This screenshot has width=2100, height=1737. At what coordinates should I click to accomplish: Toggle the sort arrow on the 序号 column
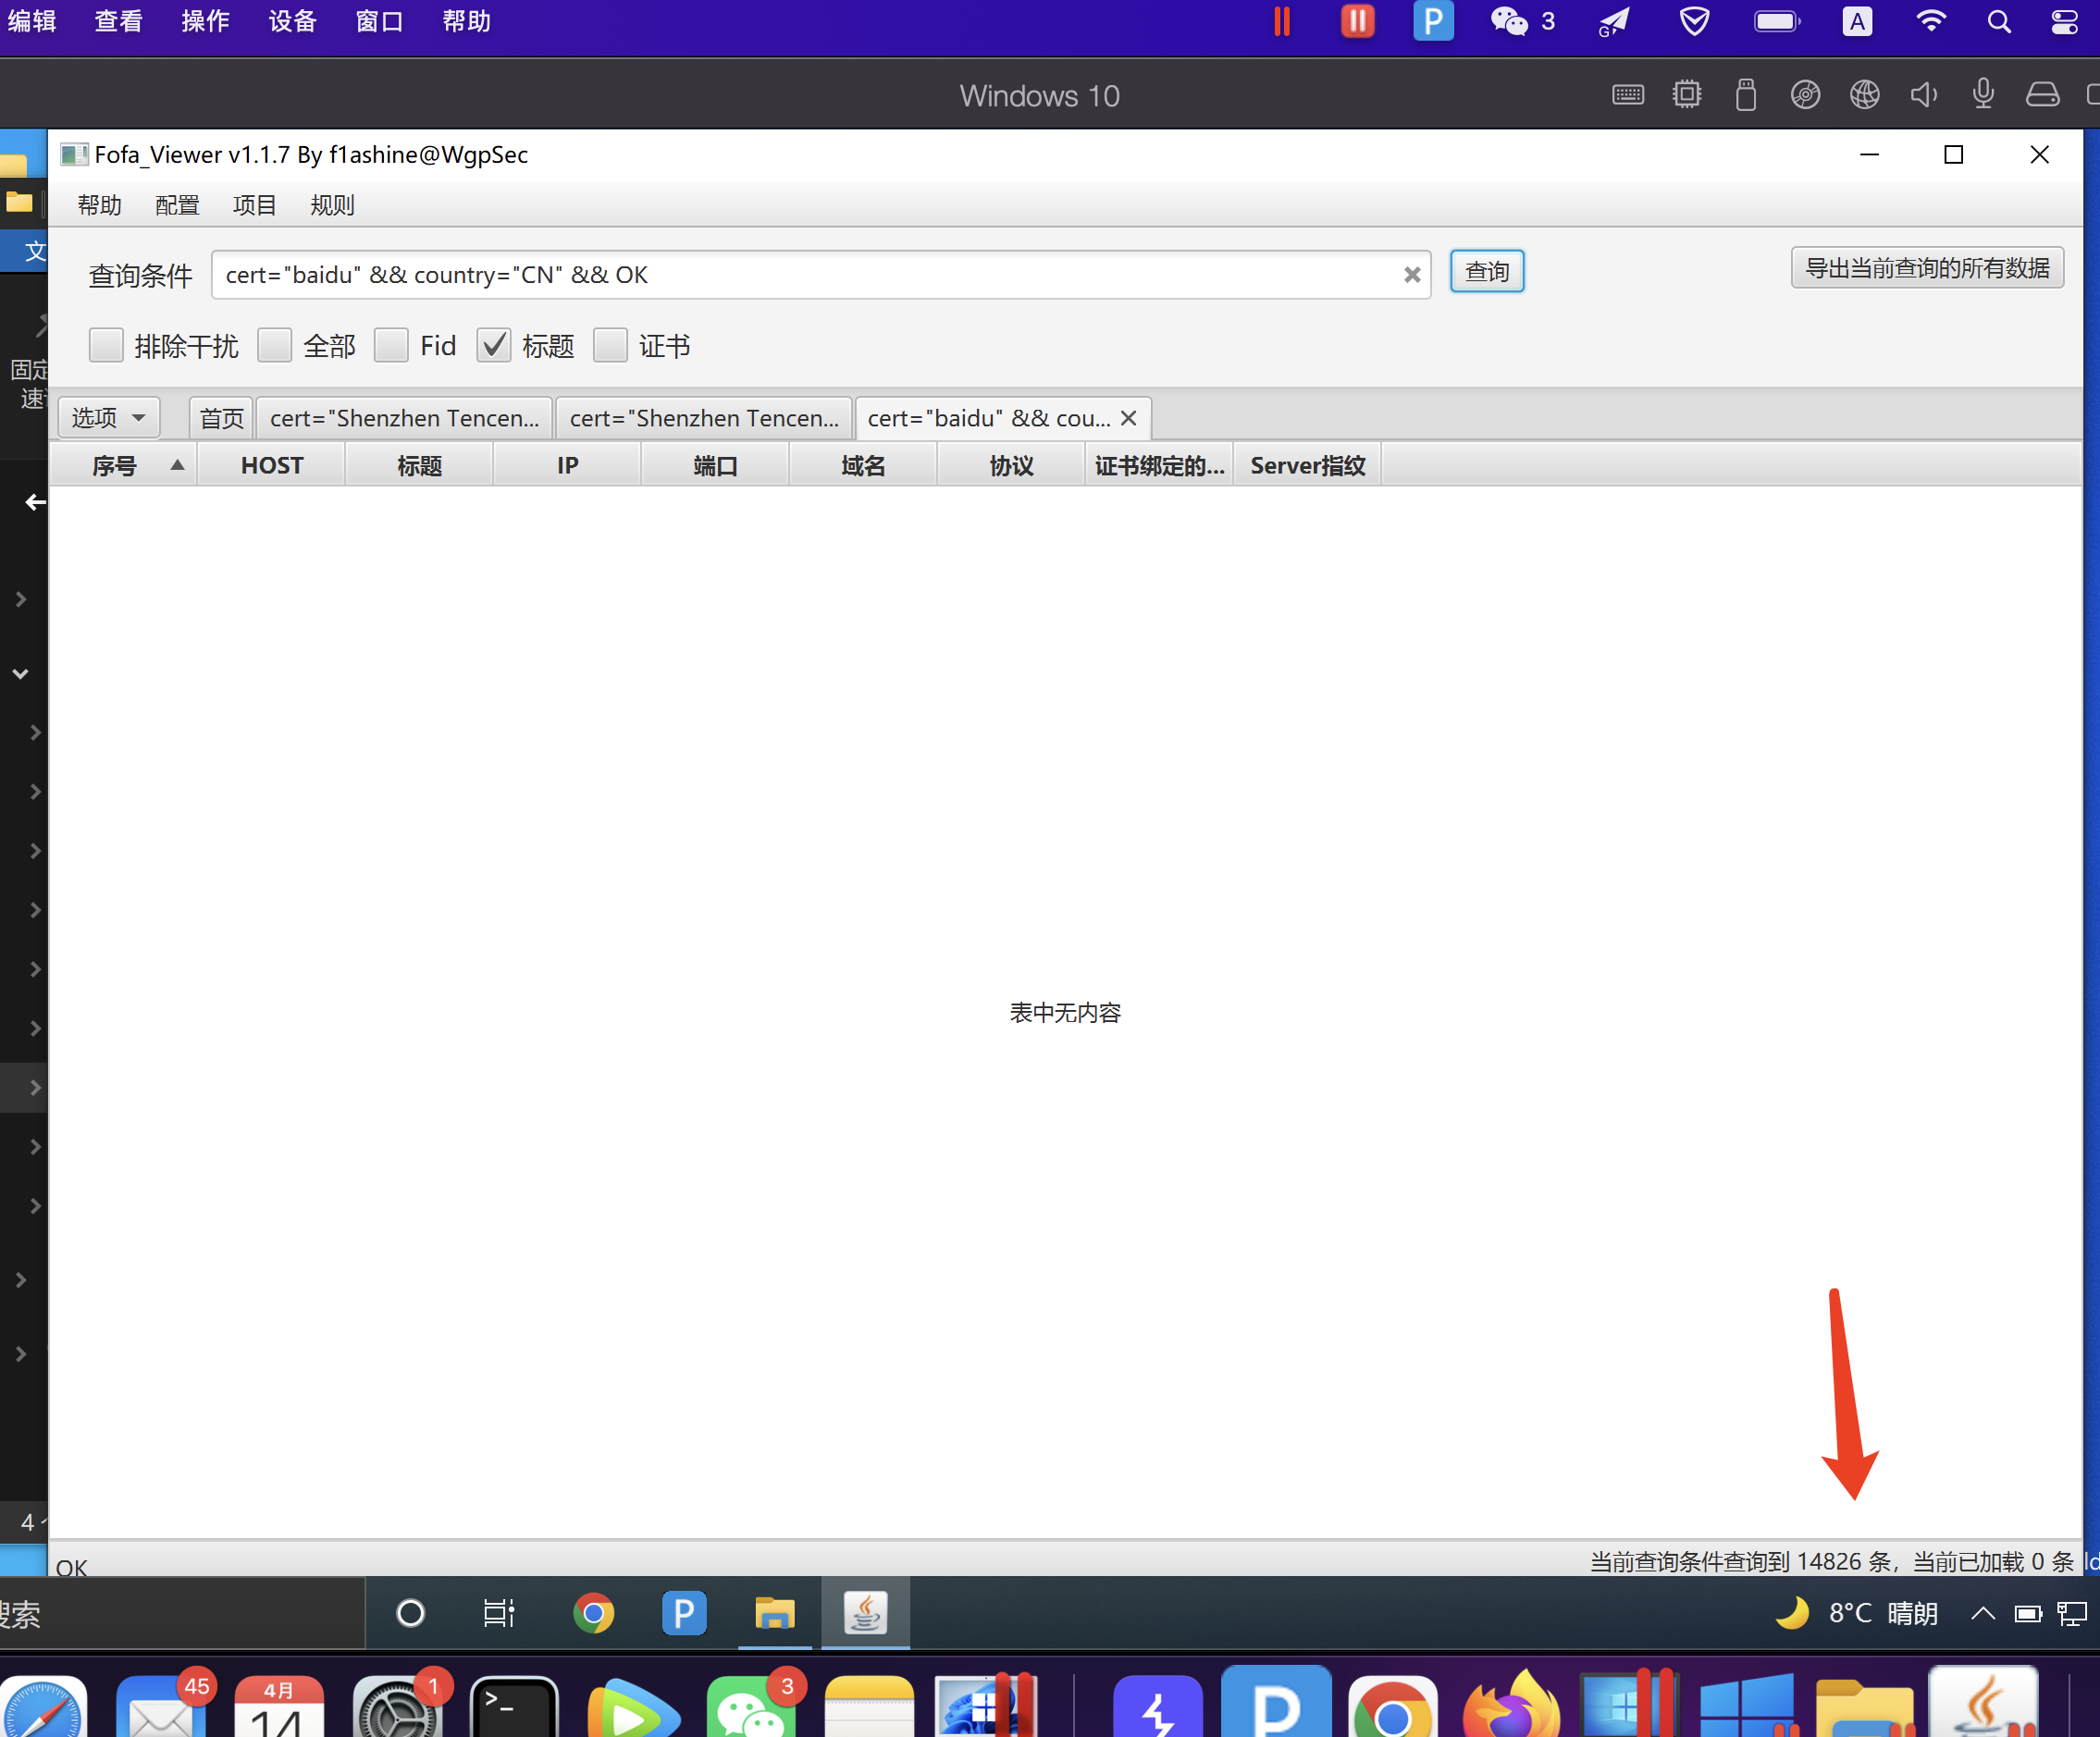177,465
